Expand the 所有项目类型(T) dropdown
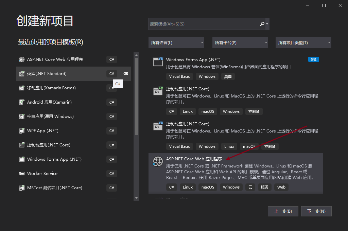Image resolution: width=348 pixels, height=231 pixels. tap(303, 42)
